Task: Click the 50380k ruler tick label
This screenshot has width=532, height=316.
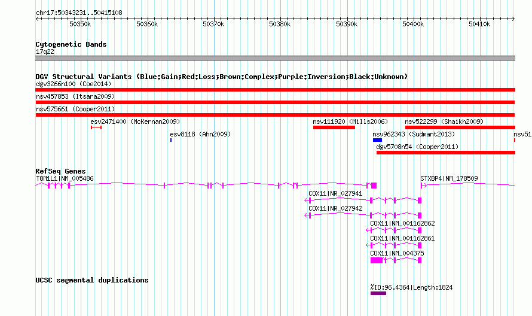Action: (x=280, y=24)
